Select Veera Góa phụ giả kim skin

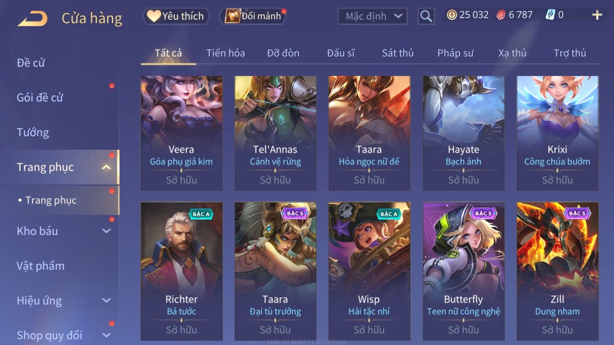(182, 133)
